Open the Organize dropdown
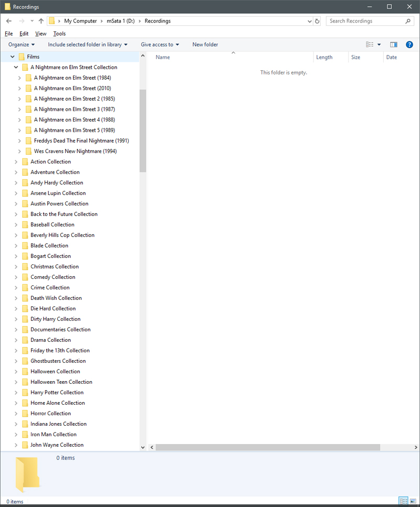The height and width of the screenshot is (507, 420). pyautogui.click(x=22, y=45)
